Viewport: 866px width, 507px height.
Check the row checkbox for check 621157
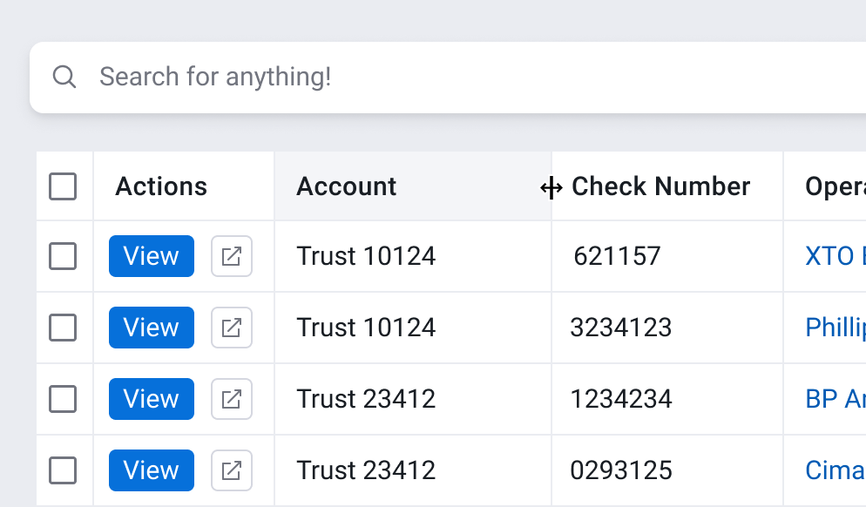[x=63, y=256]
